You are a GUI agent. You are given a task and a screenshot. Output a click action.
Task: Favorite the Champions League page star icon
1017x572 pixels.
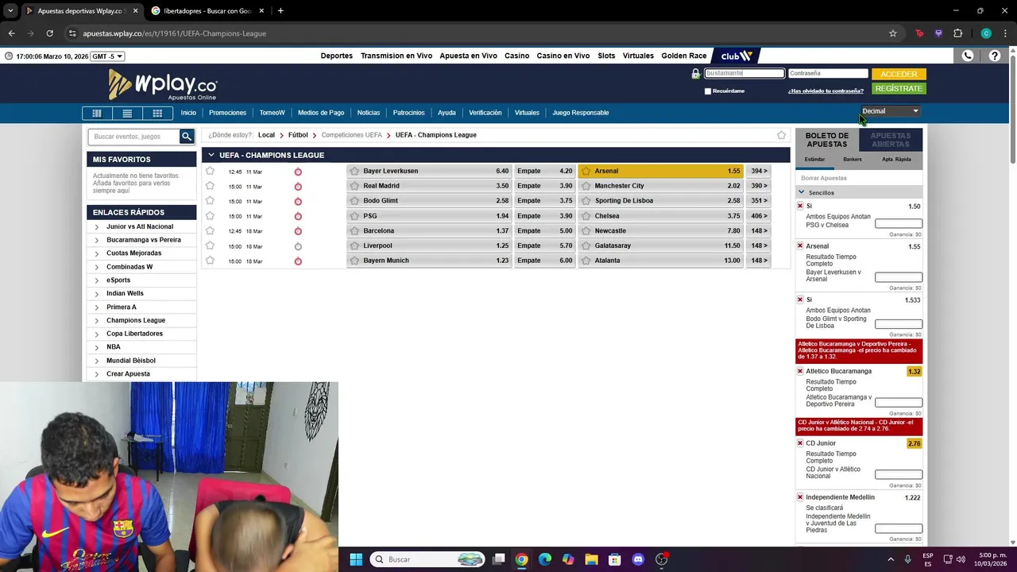tap(781, 135)
